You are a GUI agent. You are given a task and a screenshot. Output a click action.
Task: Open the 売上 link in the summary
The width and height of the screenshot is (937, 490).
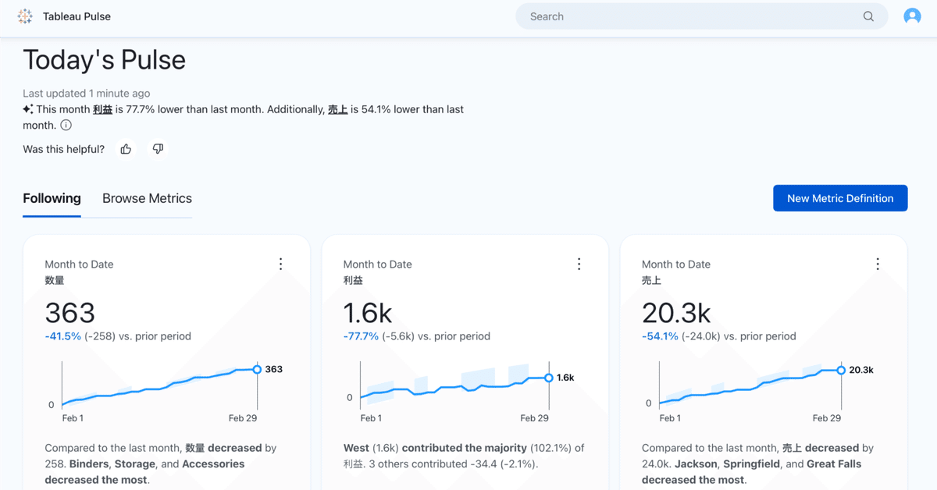point(337,109)
